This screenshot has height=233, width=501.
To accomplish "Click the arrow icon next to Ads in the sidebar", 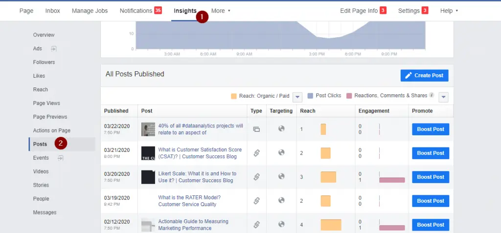I will pyautogui.click(x=53, y=49).
